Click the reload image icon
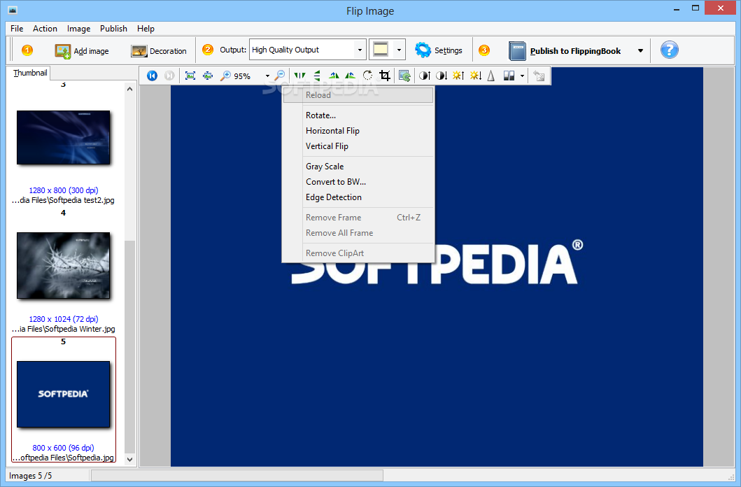 click(404, 76)
